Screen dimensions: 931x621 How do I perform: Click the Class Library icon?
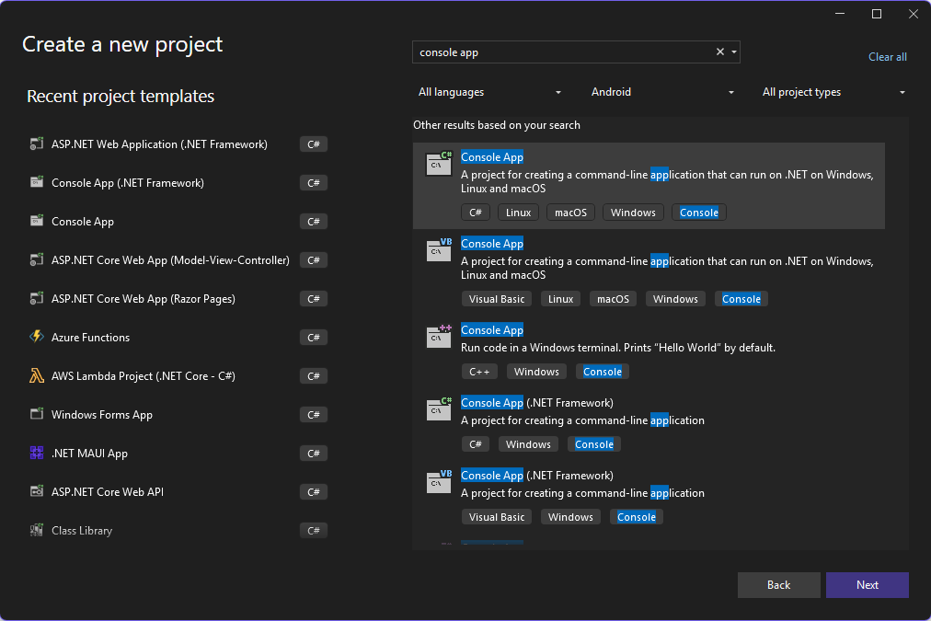click(x=37, y=530)
